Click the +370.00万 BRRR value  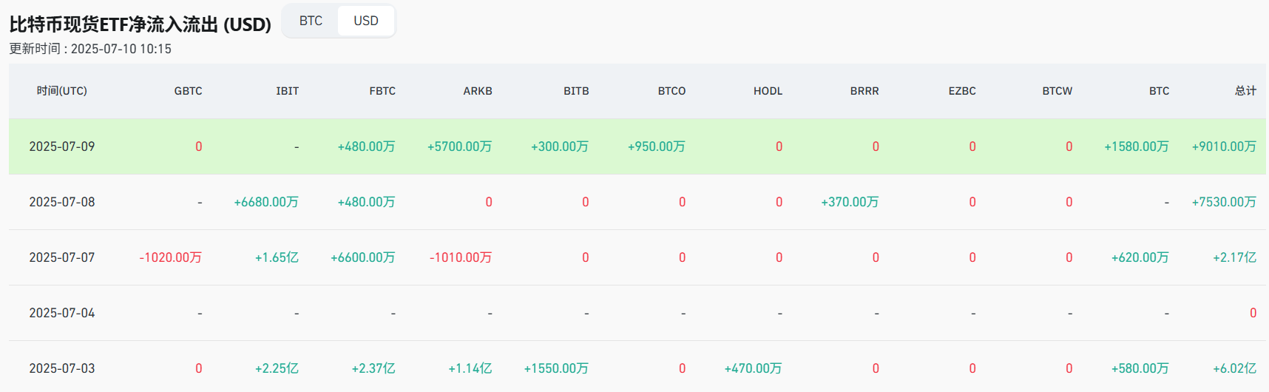(x=850, y=202)
